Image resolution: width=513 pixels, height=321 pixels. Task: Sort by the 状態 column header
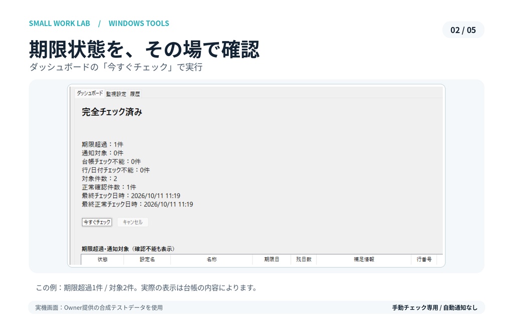point(102,259)
